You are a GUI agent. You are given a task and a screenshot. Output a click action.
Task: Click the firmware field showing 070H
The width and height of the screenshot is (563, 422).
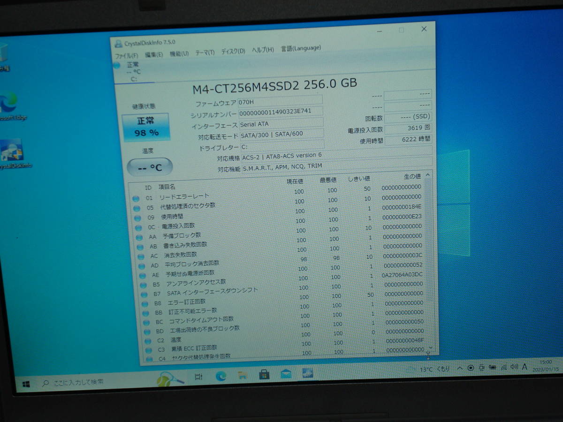click(281, 100)
